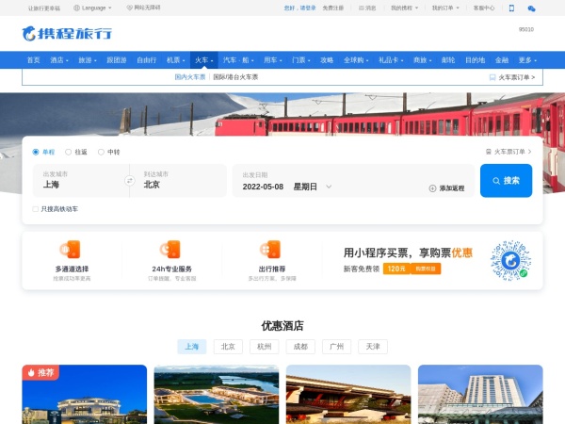The height and width of the screenshot is (424, 565).
Task: Enable 只搜高铁动车 checkbox
Action: (x=36, y=208)
